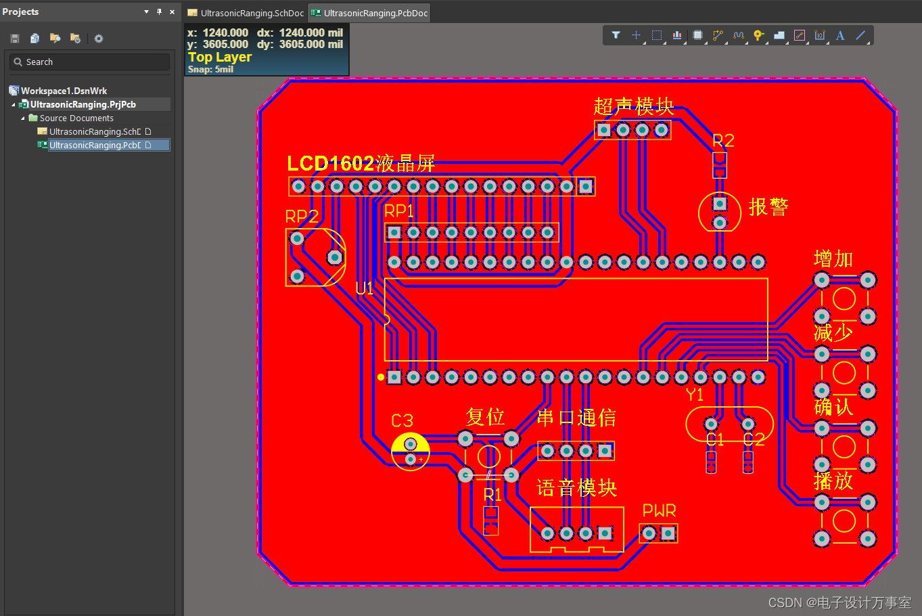Collapse the UltrasonicRanging.PrjPcb project node
The width and height of the screenshot is (922, 616).
point(13,104)
